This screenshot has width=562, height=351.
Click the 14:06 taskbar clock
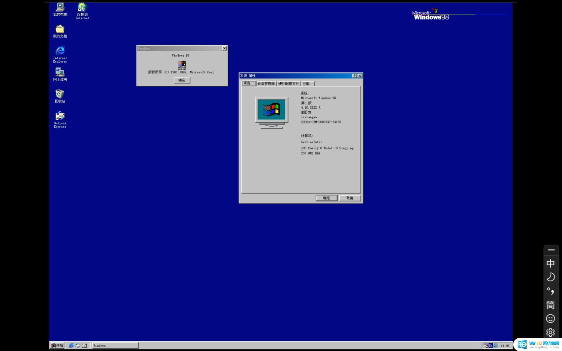coord(505,346)
